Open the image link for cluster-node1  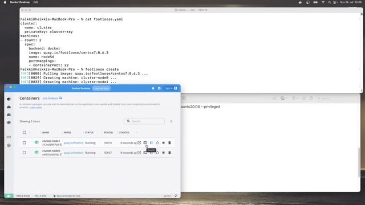(74, 143)
